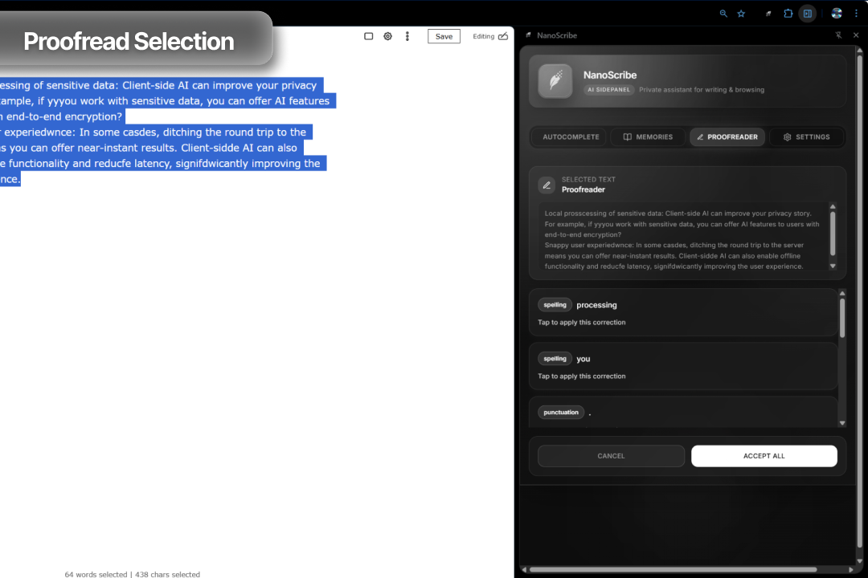The image size is (868, 578).
Task: Click the corrections list scroll up arrow
Action: point(842,293)
